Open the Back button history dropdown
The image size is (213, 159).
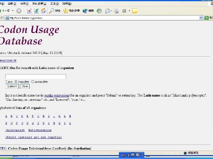(x=13, y=11)
